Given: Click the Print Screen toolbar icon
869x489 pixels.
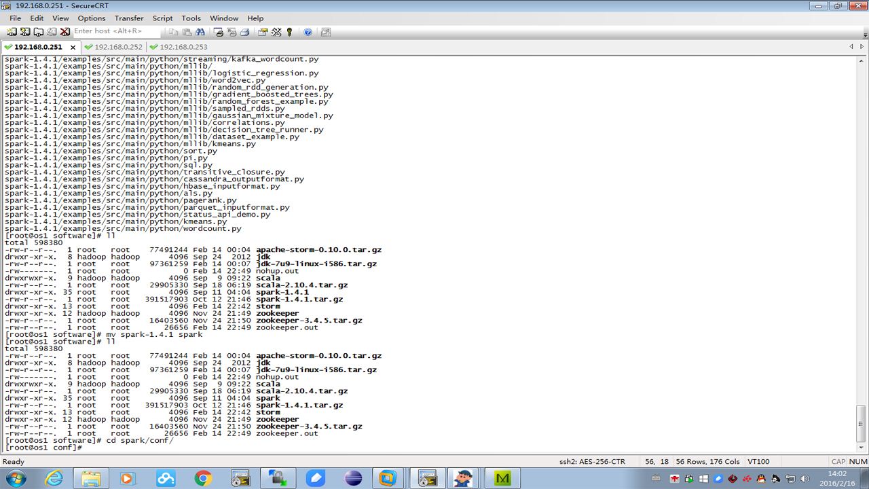Looking at the screenshot, I should [219, 32].
